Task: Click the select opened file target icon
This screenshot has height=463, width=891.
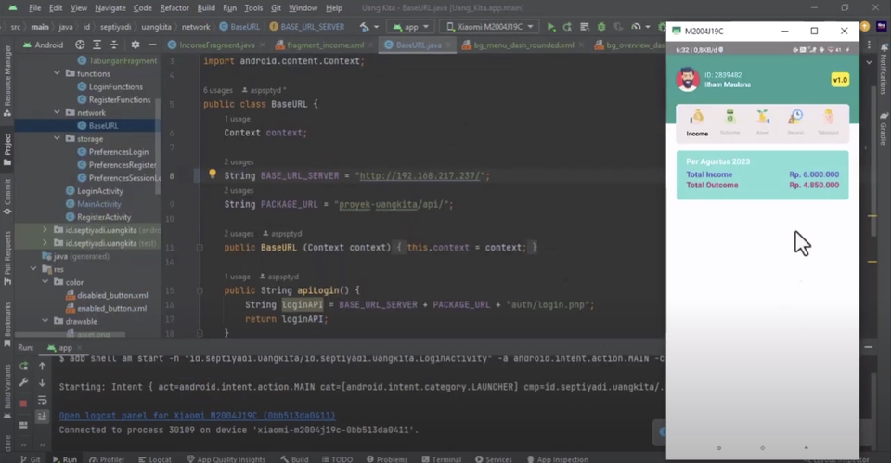Action: [x=80, y=45]
